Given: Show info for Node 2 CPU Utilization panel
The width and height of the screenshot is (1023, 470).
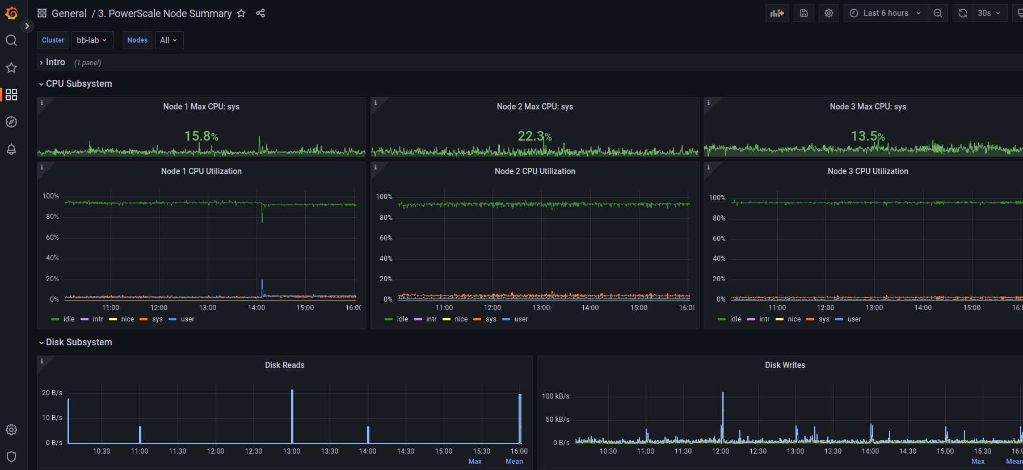Looking at the screenshot, I should [376, 167].
